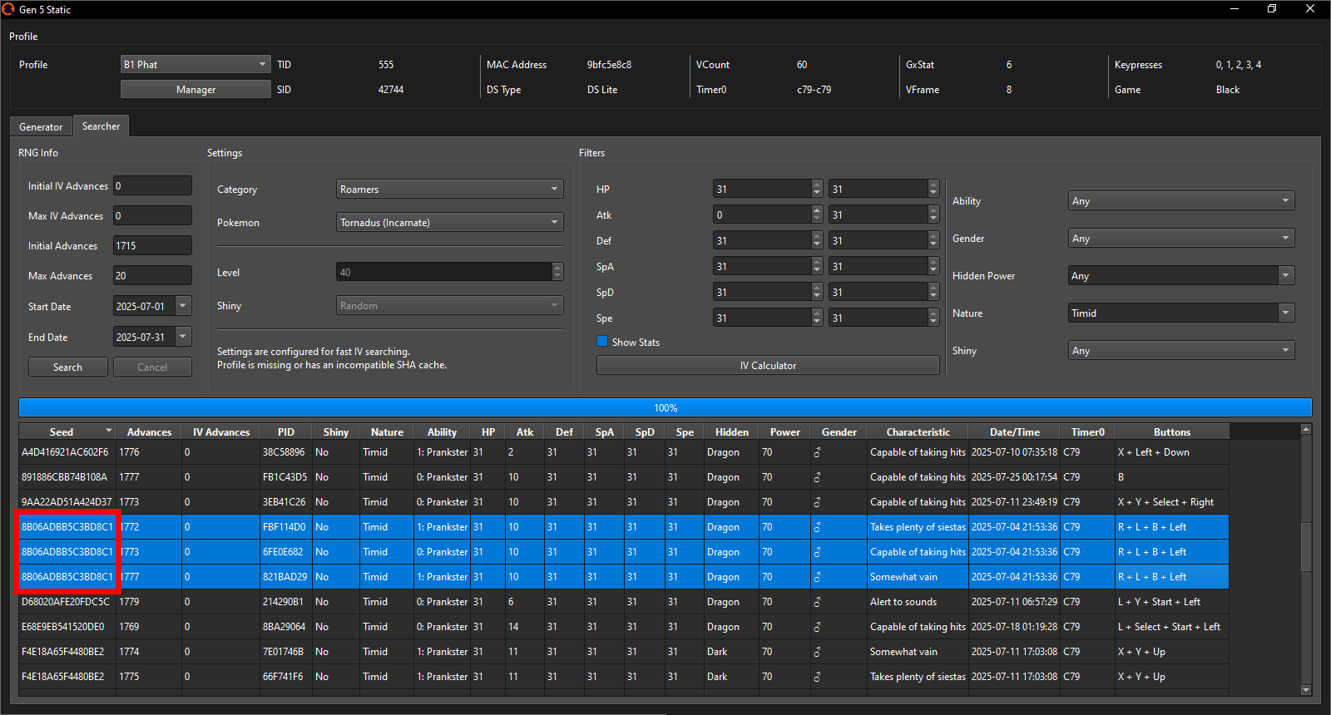Click the 100% search progress bar
Viewport: 1331px width, 715px height.
pyautogui.click(x=665, y=407)
